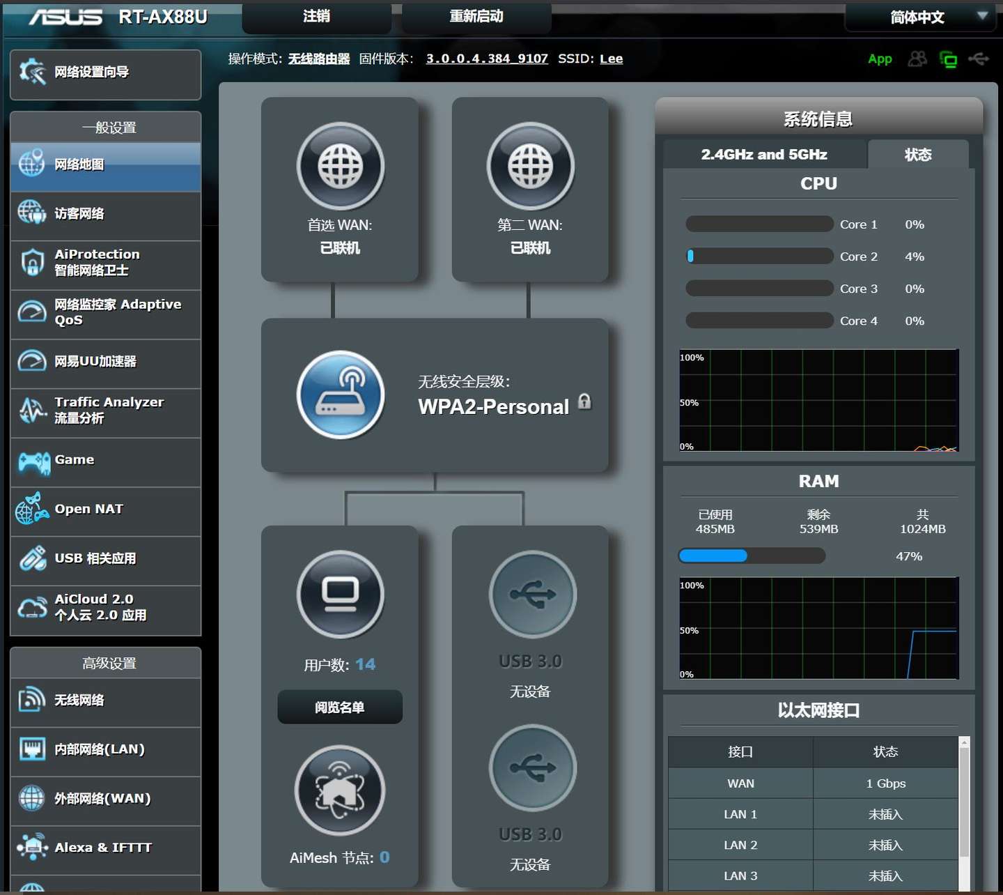Click the CPU usage graph
Image resolution: width=1003 pixels, height=895 pixels.
819,400
